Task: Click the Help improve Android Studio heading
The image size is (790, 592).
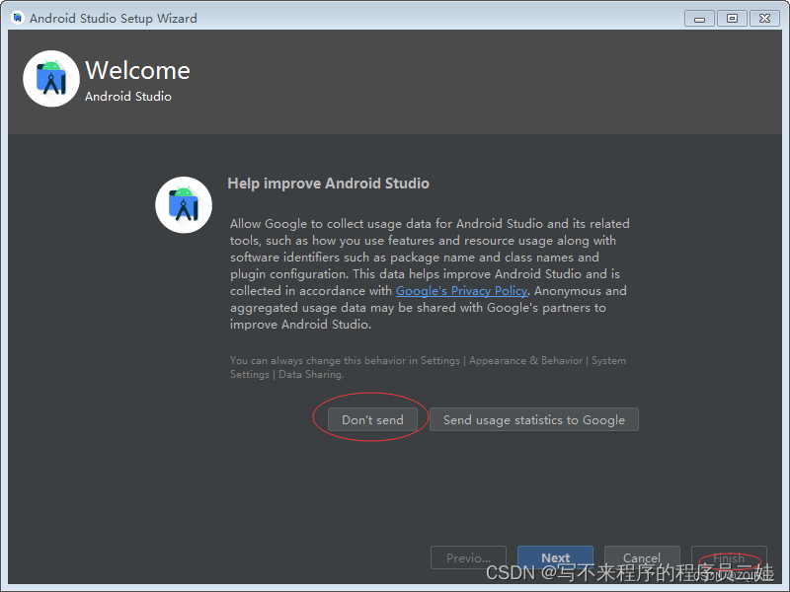Action: coord(329,184)
